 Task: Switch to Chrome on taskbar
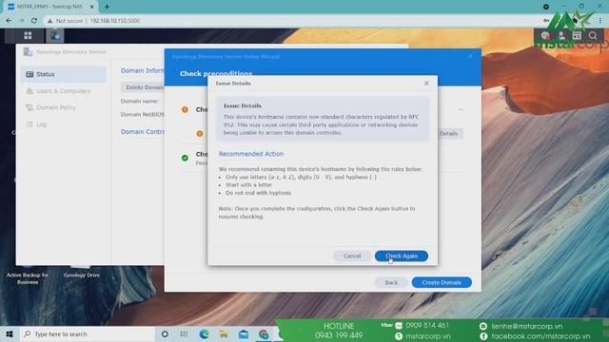tap(264, 333)
